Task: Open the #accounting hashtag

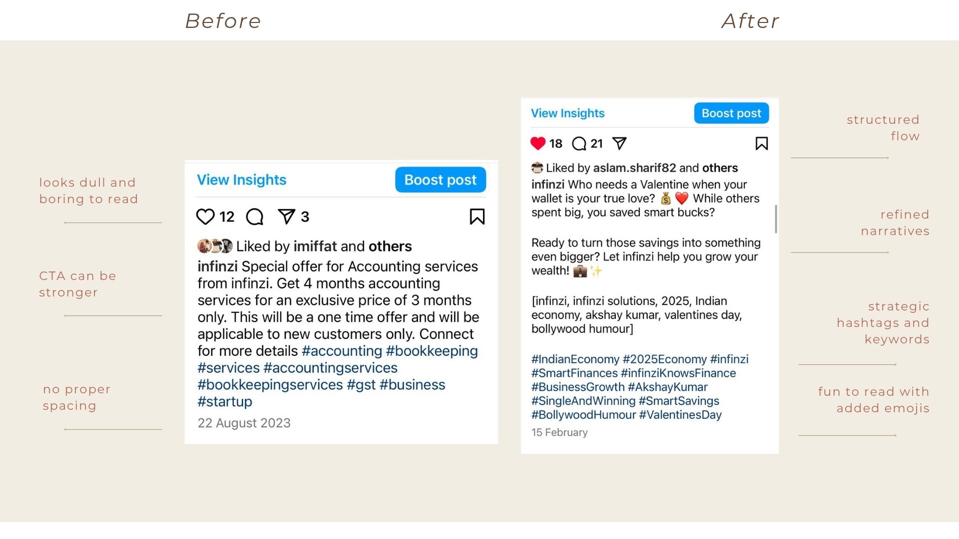Action: point(342,351)
